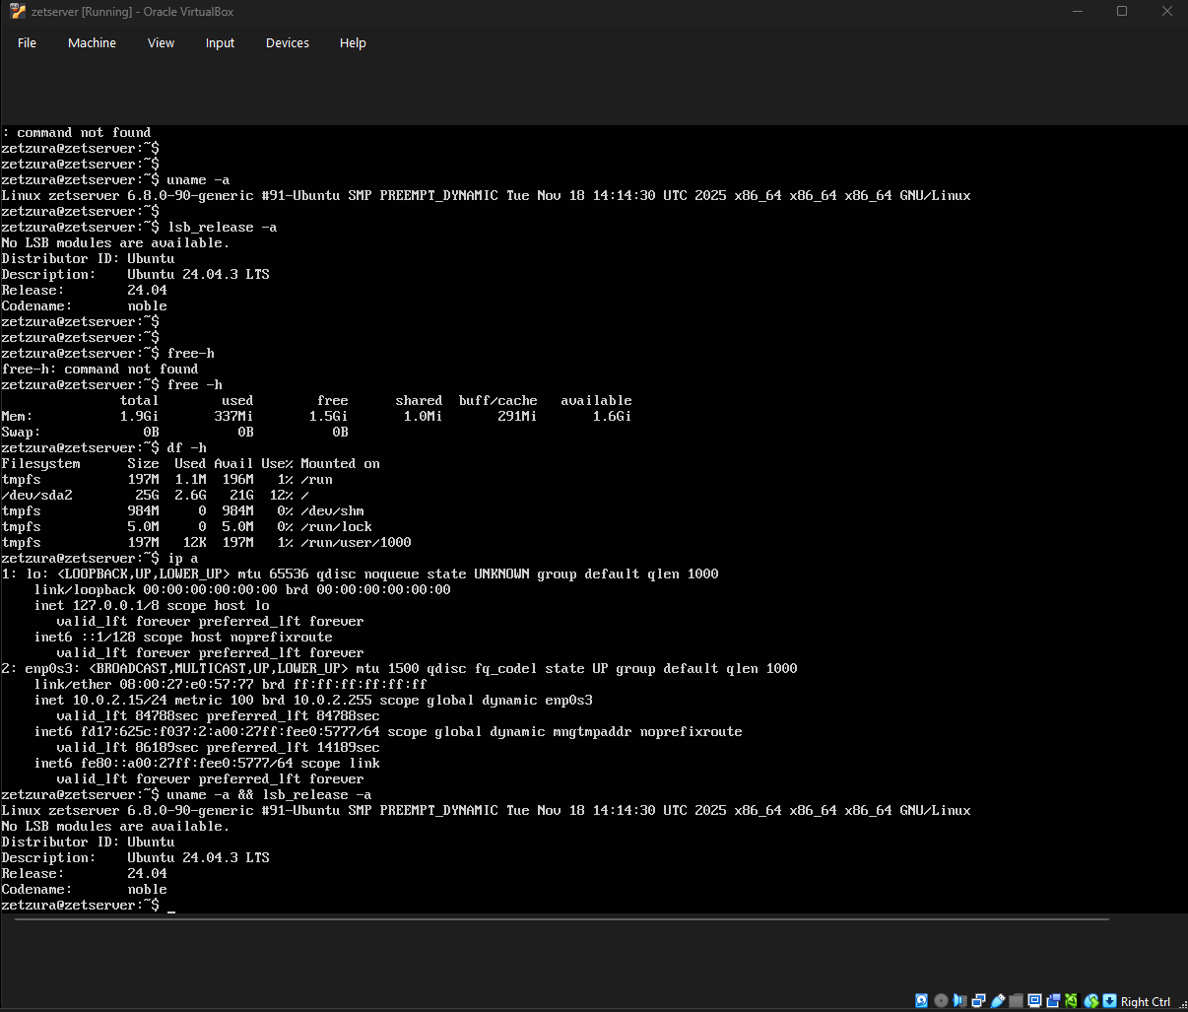Toggle the mouse pointer integration indicator
This screenshot has width=1188, height=1012.
point(1090,1000)
